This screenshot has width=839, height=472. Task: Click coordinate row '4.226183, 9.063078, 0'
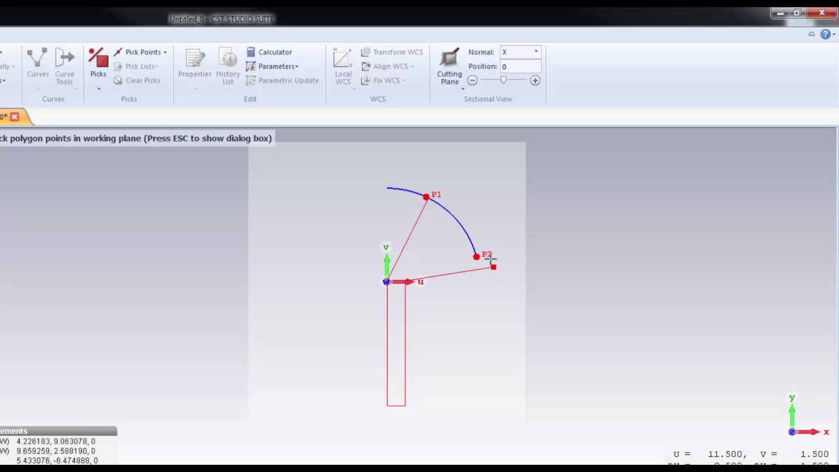pos(56,441)
